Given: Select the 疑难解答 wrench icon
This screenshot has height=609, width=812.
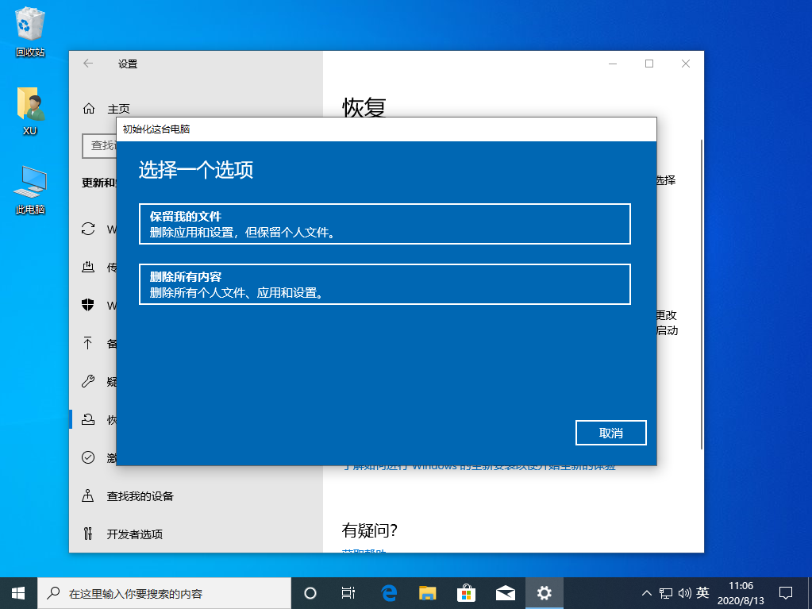Looking at the screenshot, I should (90, 381).
